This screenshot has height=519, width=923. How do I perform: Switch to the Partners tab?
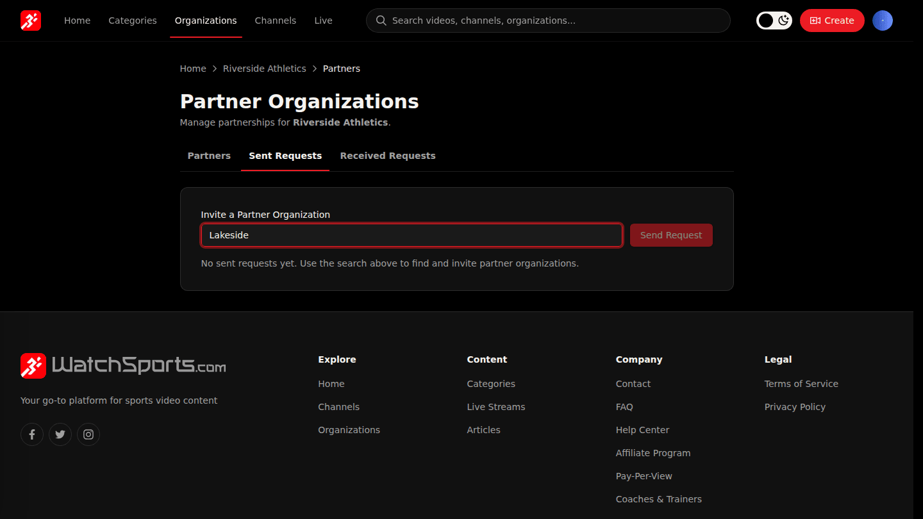coord(209,156)
